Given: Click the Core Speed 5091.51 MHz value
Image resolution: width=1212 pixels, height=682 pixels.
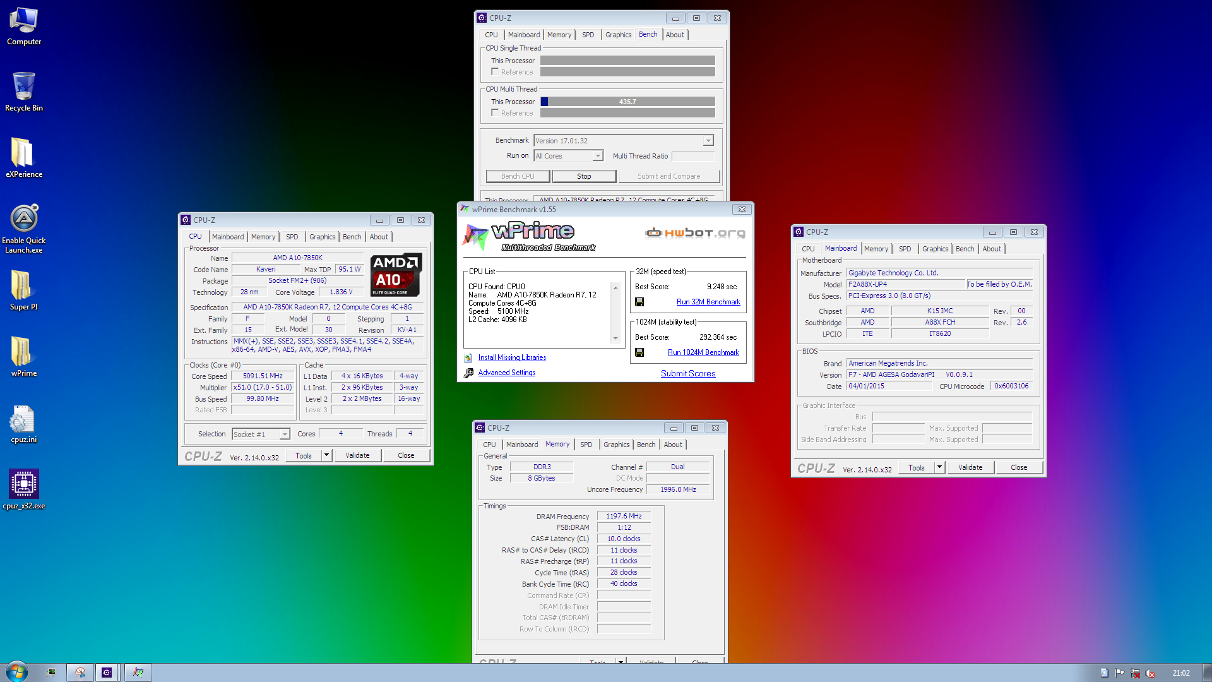Looking at the screenshot, I should point(263,376).
